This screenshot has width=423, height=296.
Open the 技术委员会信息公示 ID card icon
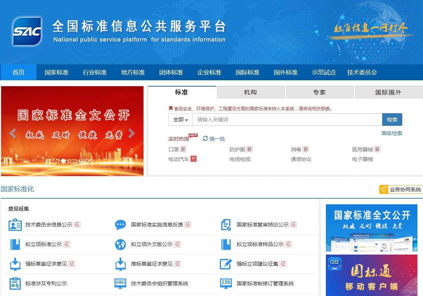15,225
